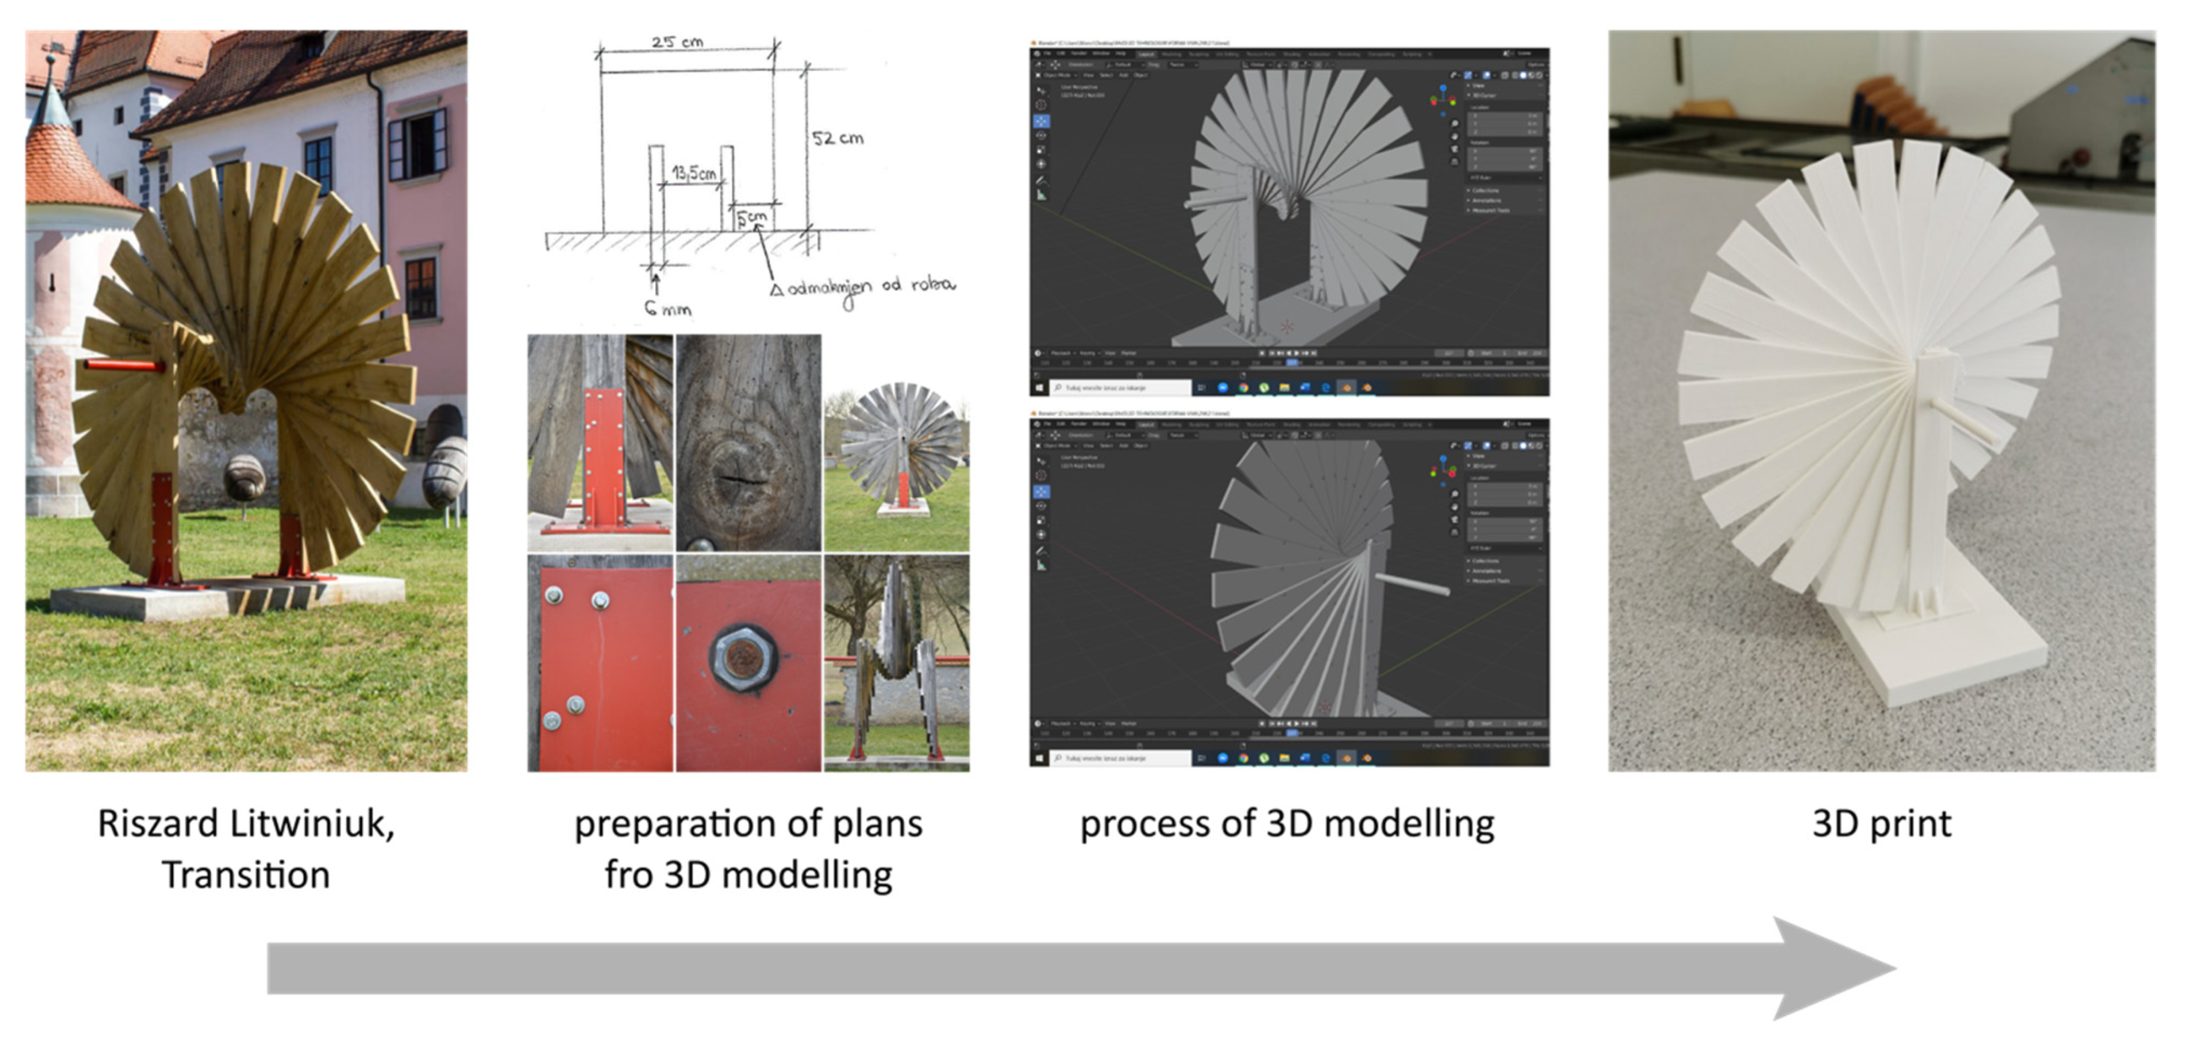The image size is (2192, 1048).
Task: Click blue current-frame marker in bottom Blender timeline
Action: pyautogui.click(x=1292, y=733)
